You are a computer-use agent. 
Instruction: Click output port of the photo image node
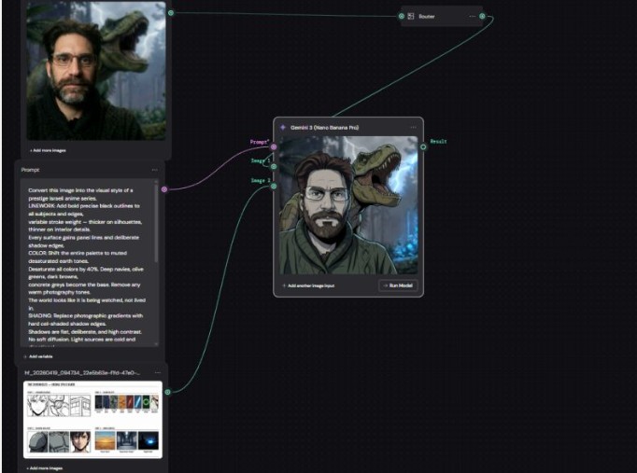point(171,13)
